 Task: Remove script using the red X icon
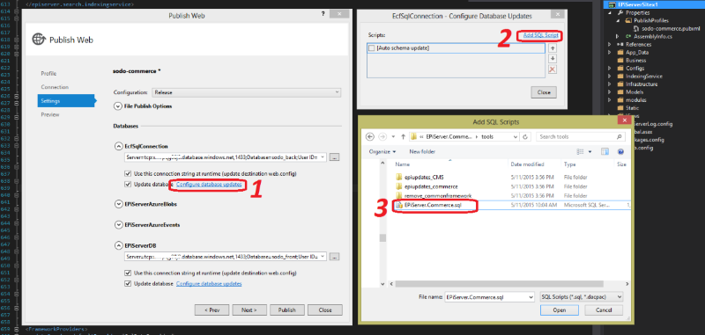(x=553, y=69)
